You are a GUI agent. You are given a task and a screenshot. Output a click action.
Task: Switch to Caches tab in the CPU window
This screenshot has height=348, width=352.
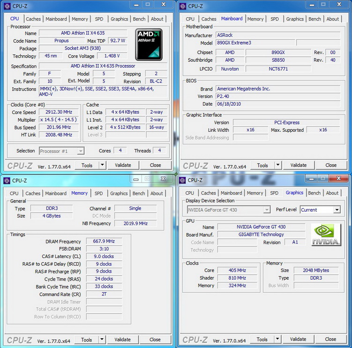pyautogui.click(x=33, y=19)
